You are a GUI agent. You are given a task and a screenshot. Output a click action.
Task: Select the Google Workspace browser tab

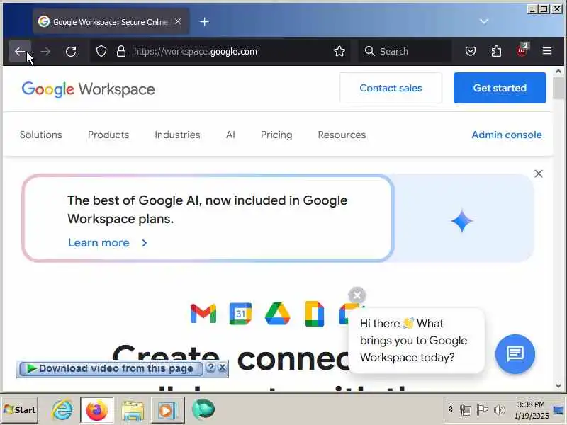tap(111, 22)
